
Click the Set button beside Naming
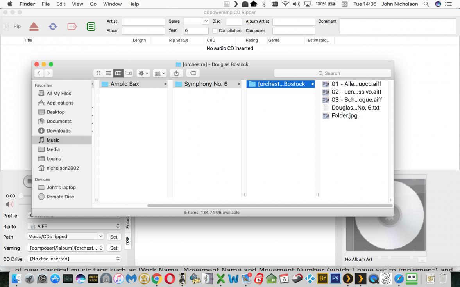[114, 248]
